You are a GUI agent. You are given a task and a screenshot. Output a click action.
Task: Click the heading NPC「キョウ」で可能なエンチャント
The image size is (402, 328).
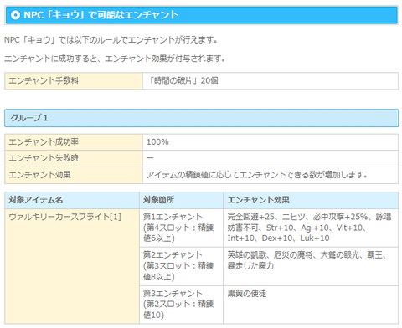(100, 15)
